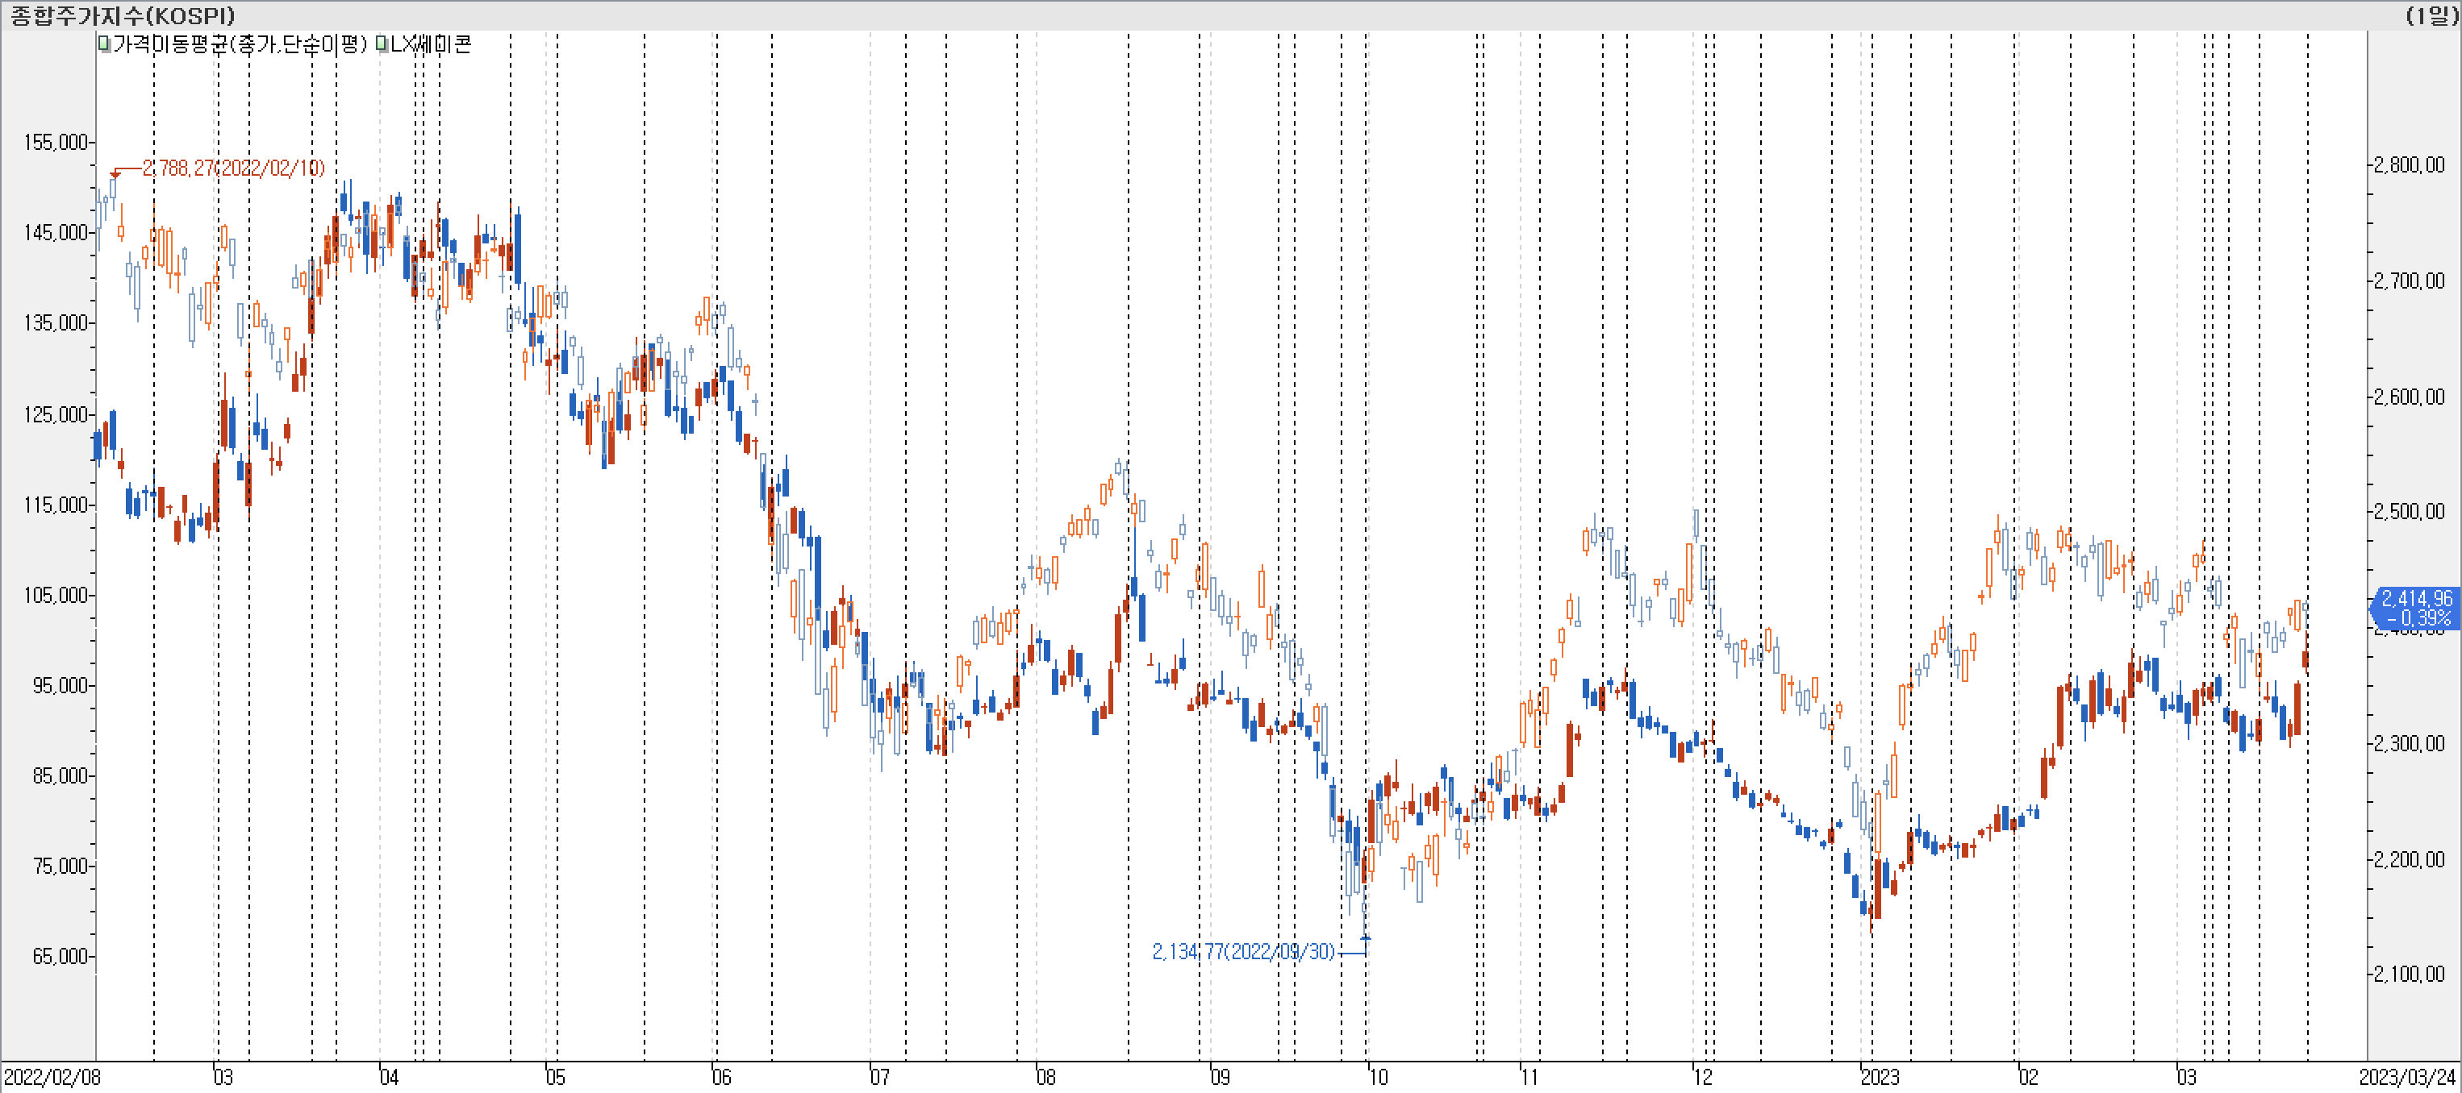This screenshot has height=1093, width=2462.
Task: Click the 2023/03/24 end date label
Action: pyautogui.click(x=2406, y=1078)
